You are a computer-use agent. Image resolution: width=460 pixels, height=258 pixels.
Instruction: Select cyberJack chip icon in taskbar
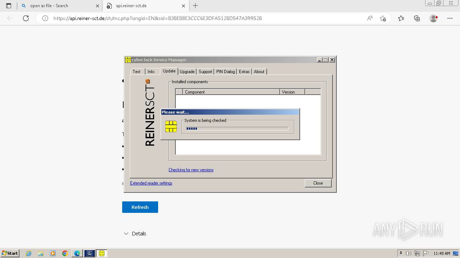click(102, 253)
